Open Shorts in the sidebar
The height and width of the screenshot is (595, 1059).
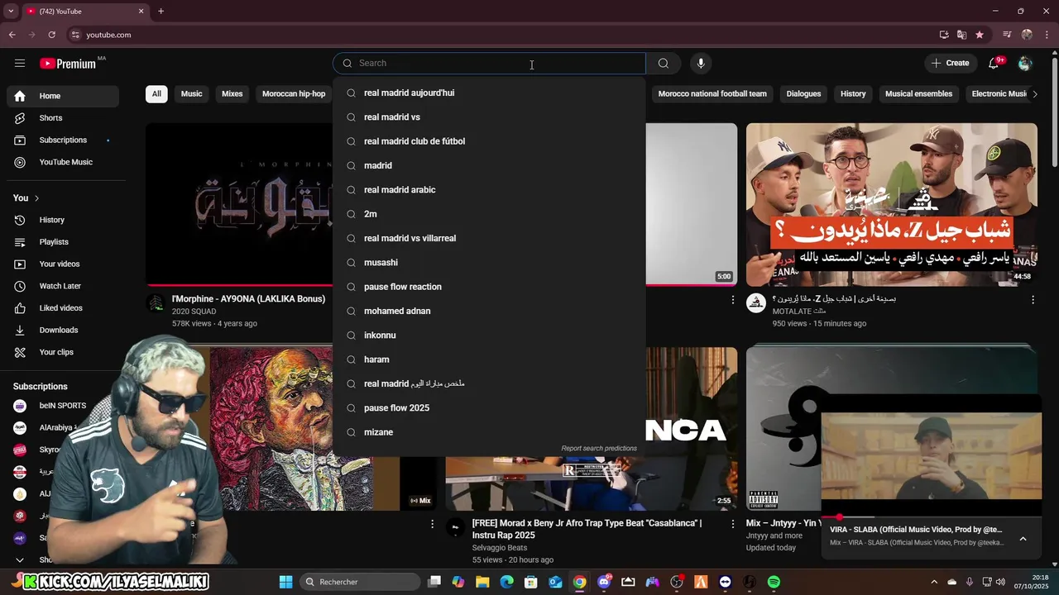pos(63,118)
